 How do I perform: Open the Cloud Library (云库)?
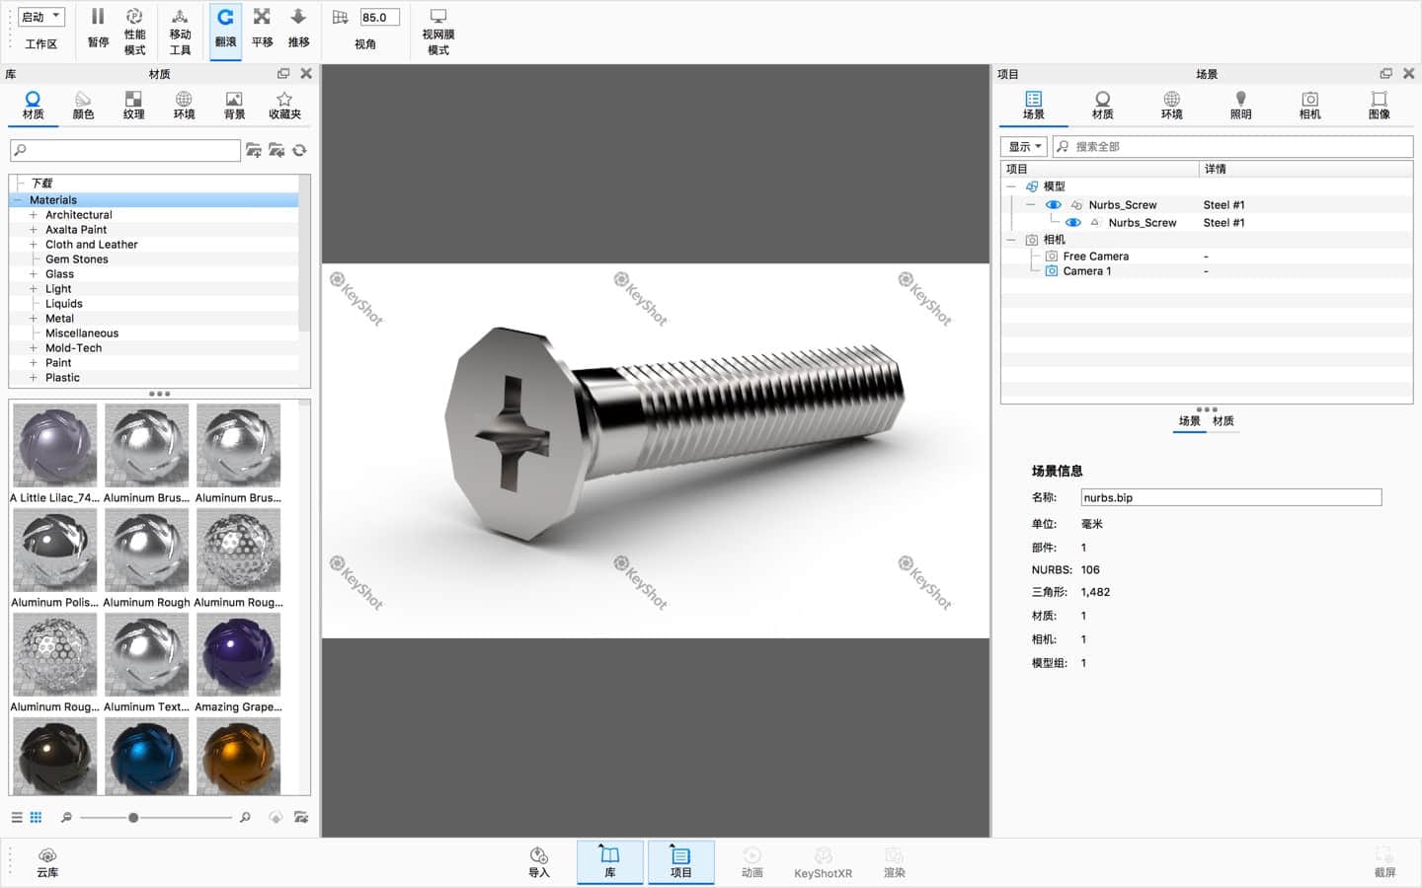pyautogui.click(x=47, y=862)
